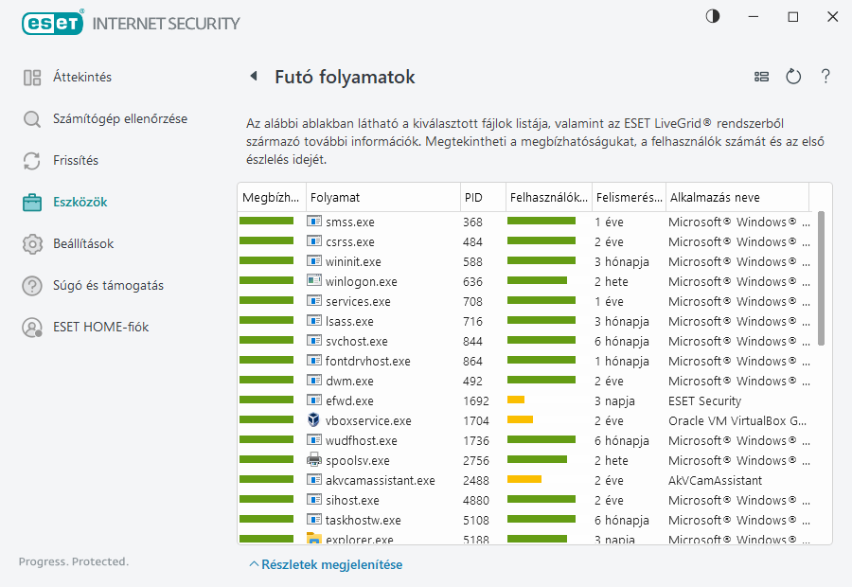Open the ESET HOME-fiók page
This screenshot has width=852, height=587.
click(100, 327)
